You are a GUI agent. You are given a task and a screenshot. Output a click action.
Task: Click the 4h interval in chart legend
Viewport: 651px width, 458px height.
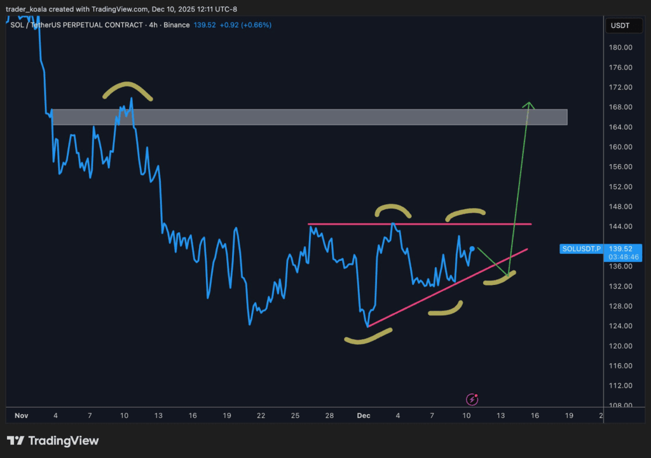(153, 25)
